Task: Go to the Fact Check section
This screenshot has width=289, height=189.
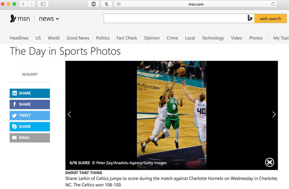Action: [x=127, y=38]
